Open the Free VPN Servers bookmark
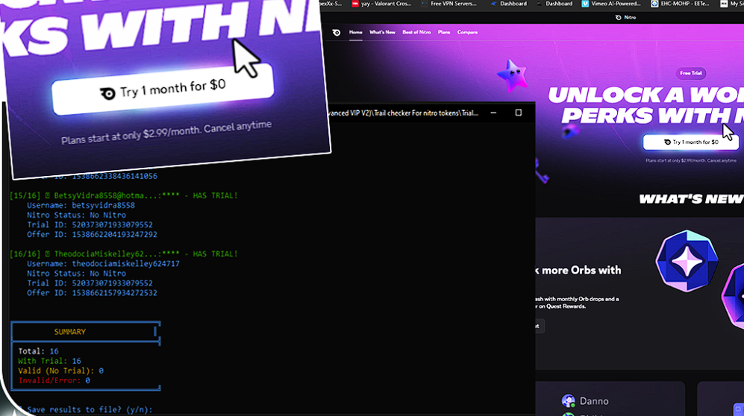This screenshot has width=744, height=416. tap(448, 4)
